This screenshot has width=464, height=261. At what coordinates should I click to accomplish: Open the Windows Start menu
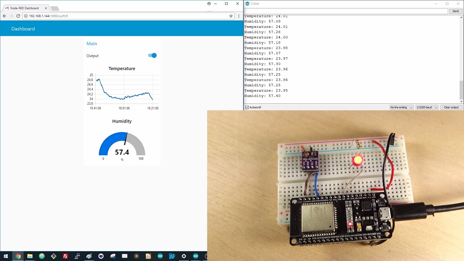click(x=6, y=256)
